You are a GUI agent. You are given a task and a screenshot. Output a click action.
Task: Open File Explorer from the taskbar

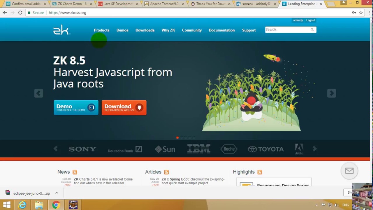tap(39, 205)
